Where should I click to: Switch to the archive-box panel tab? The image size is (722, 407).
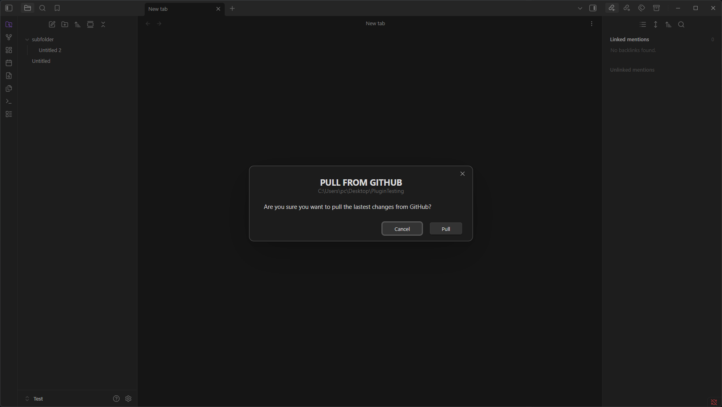click(656, 8)
